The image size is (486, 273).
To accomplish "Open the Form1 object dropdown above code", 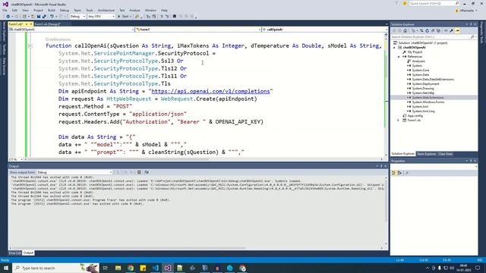I will [x=198, y=30].
